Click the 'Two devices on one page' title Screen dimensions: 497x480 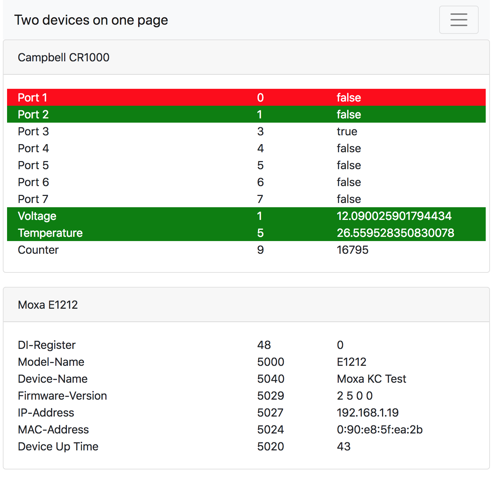pyautogui.click(x=91, y=20)
